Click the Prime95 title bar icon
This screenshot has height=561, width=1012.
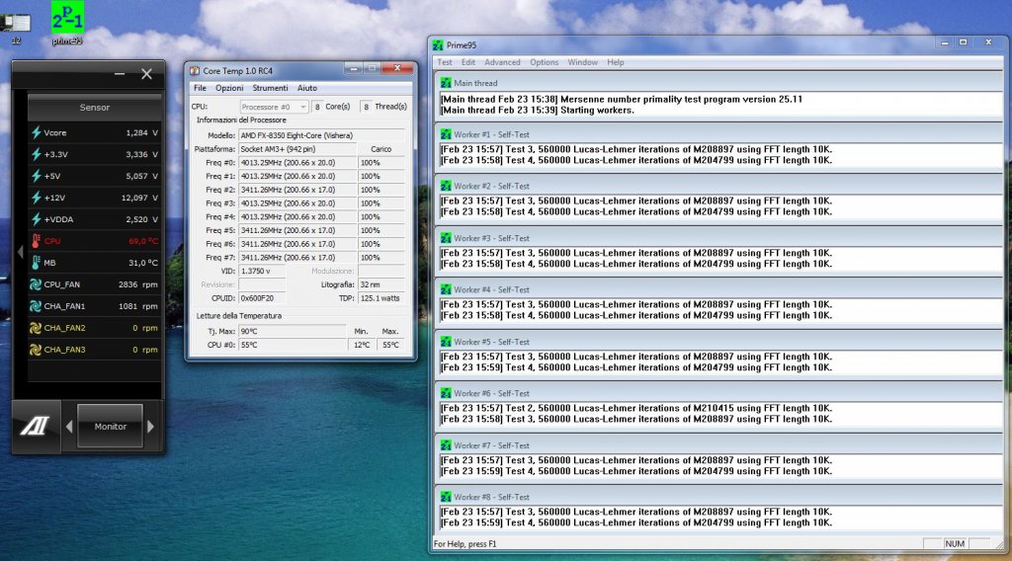(x=438, y=45)
